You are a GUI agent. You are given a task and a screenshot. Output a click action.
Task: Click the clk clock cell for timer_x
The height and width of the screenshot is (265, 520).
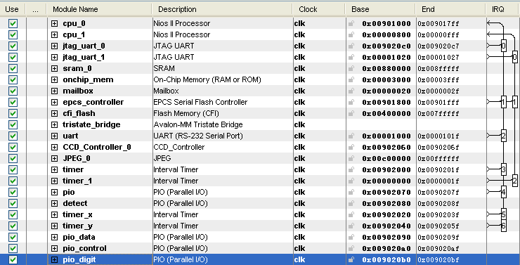299,214
